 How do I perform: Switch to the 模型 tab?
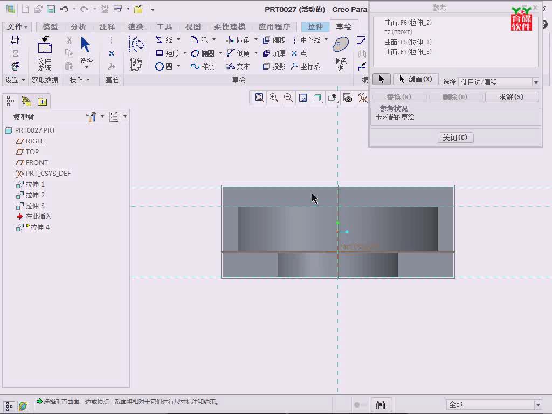pos(50,27)
